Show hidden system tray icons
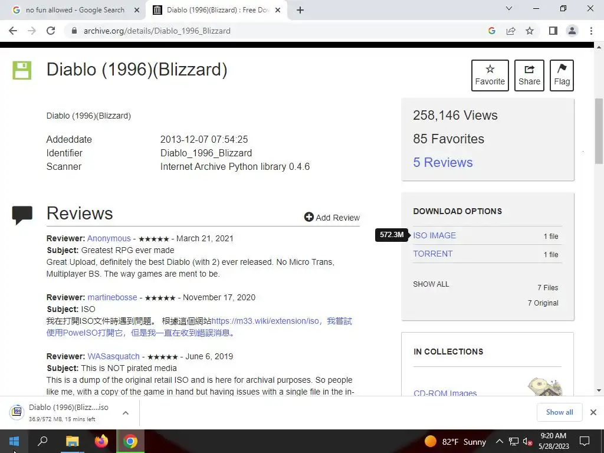The width and height of the screenshot is (604, 453). point(499,441)
